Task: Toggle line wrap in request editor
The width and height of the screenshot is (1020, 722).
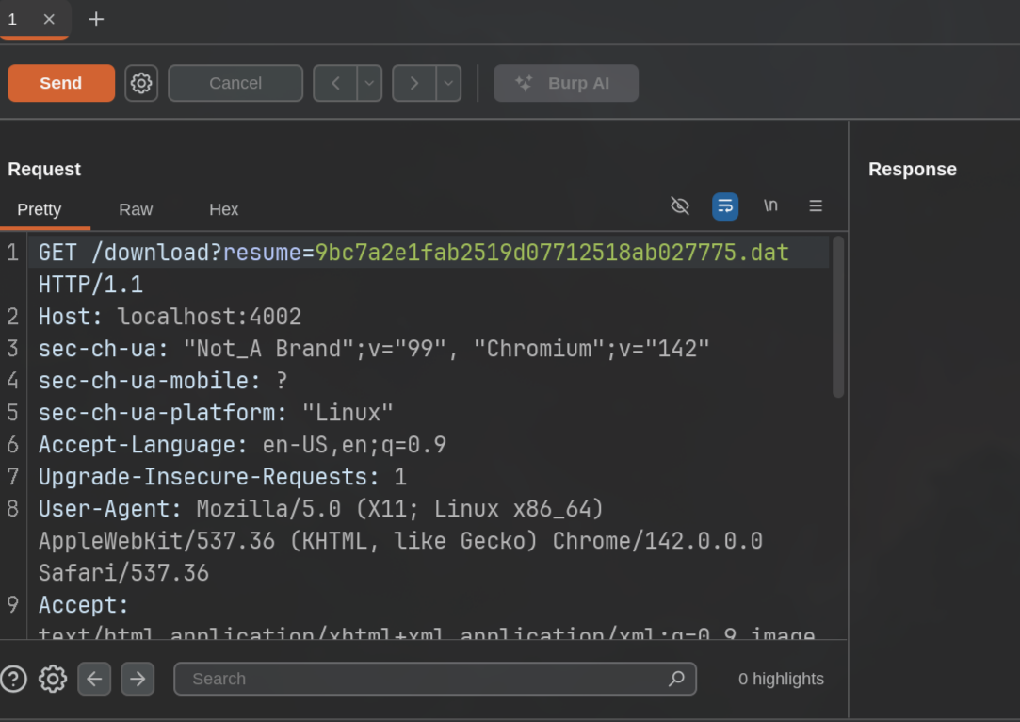Action: (725, 206)
